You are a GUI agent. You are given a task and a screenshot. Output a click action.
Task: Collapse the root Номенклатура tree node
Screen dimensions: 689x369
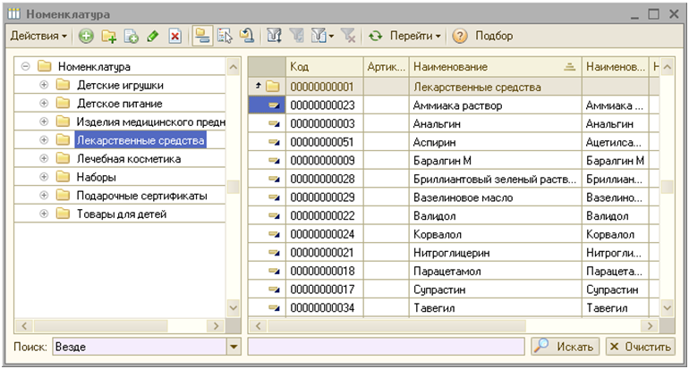[x=26, y=66]
